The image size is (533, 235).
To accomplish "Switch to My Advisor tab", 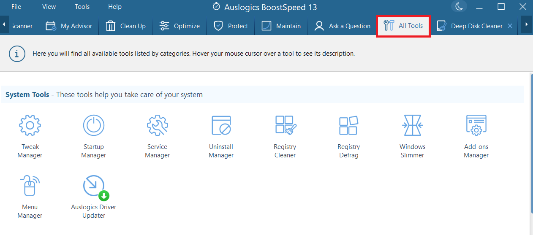I will tap(69, 26).
